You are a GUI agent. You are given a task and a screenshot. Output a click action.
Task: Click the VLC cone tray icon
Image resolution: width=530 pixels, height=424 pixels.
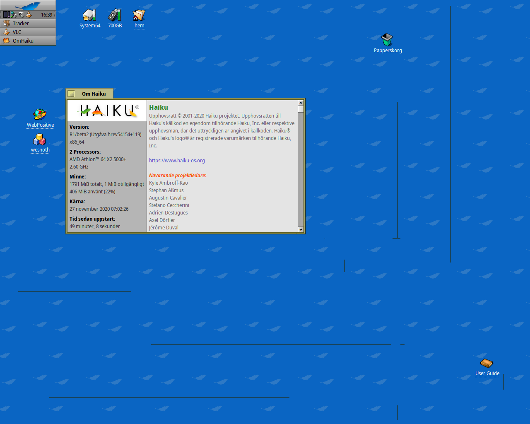tap(29, 14)
